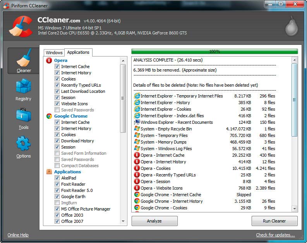Click applications list scroll-up arrow

pyautogui.click(x=123, y=61)
